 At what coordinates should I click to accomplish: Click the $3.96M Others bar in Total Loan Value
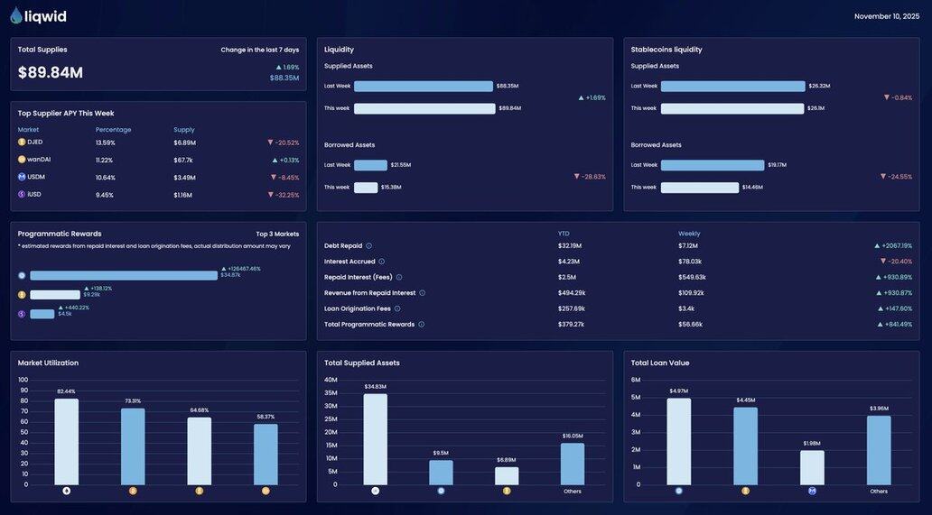(x=879, y=450)
